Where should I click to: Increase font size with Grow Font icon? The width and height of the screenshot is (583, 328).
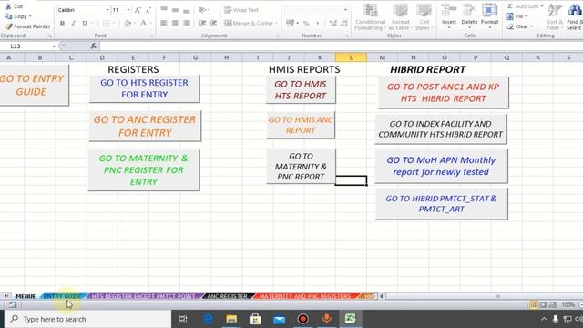point(138,10)
